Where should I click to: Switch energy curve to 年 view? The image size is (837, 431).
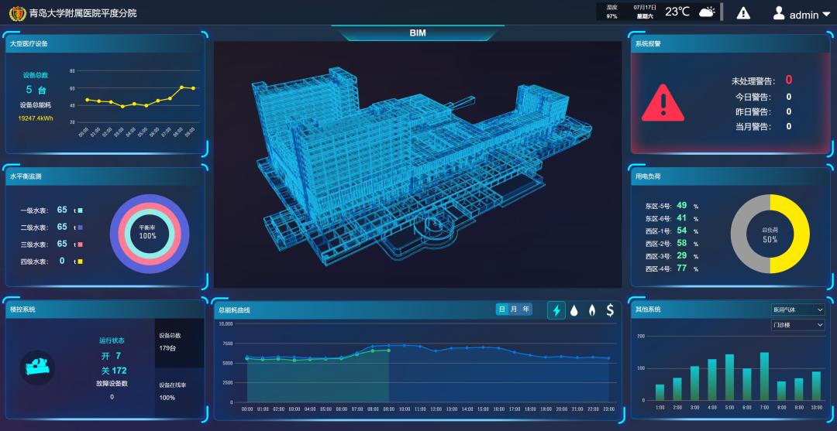click(526, 309)
